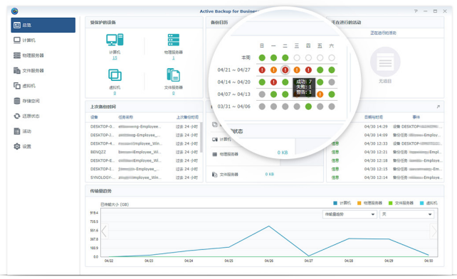Open the virtual machine count link showing 0

point(115,93)
